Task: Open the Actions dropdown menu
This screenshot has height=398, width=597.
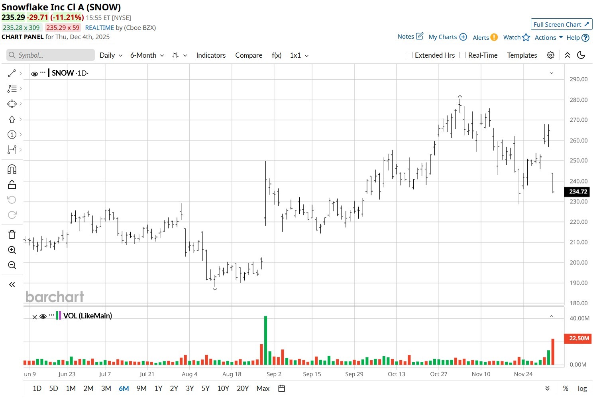Action: click(549, 37)
